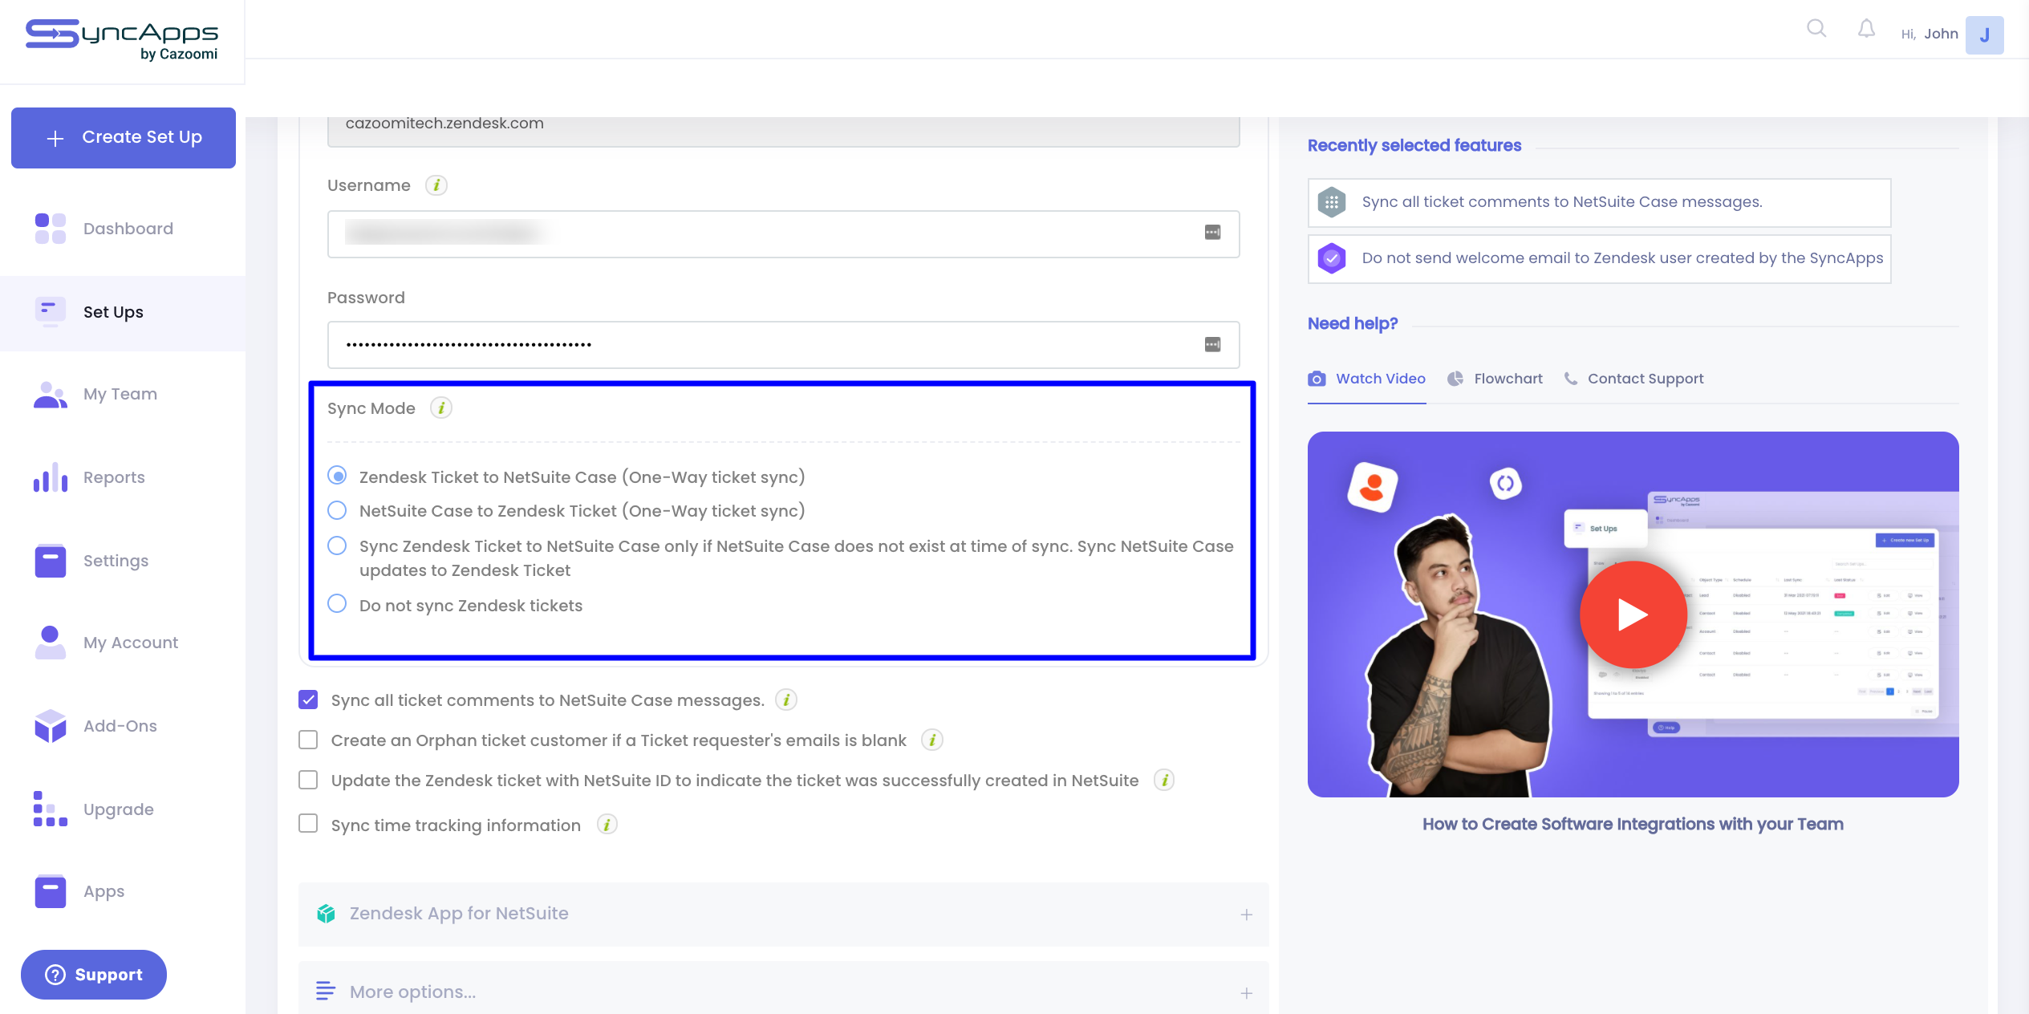Viewport: 2029px width, 1014px height.
Task: Click the Add-Ons cube icon
Action: [50, 726]
